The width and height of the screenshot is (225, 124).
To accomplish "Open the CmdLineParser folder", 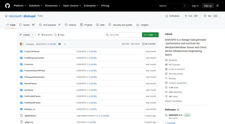I will [x=32, y=51].
